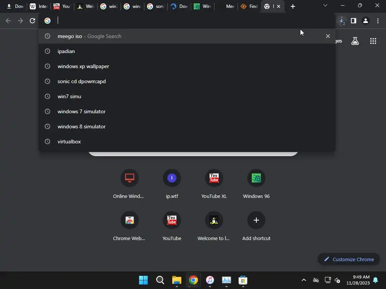Open the Search Labs flask icon

(355, 41)
